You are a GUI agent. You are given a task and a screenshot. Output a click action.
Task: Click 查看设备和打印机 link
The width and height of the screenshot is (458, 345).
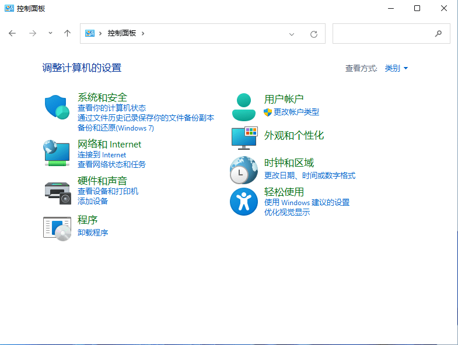coord(108,191)
